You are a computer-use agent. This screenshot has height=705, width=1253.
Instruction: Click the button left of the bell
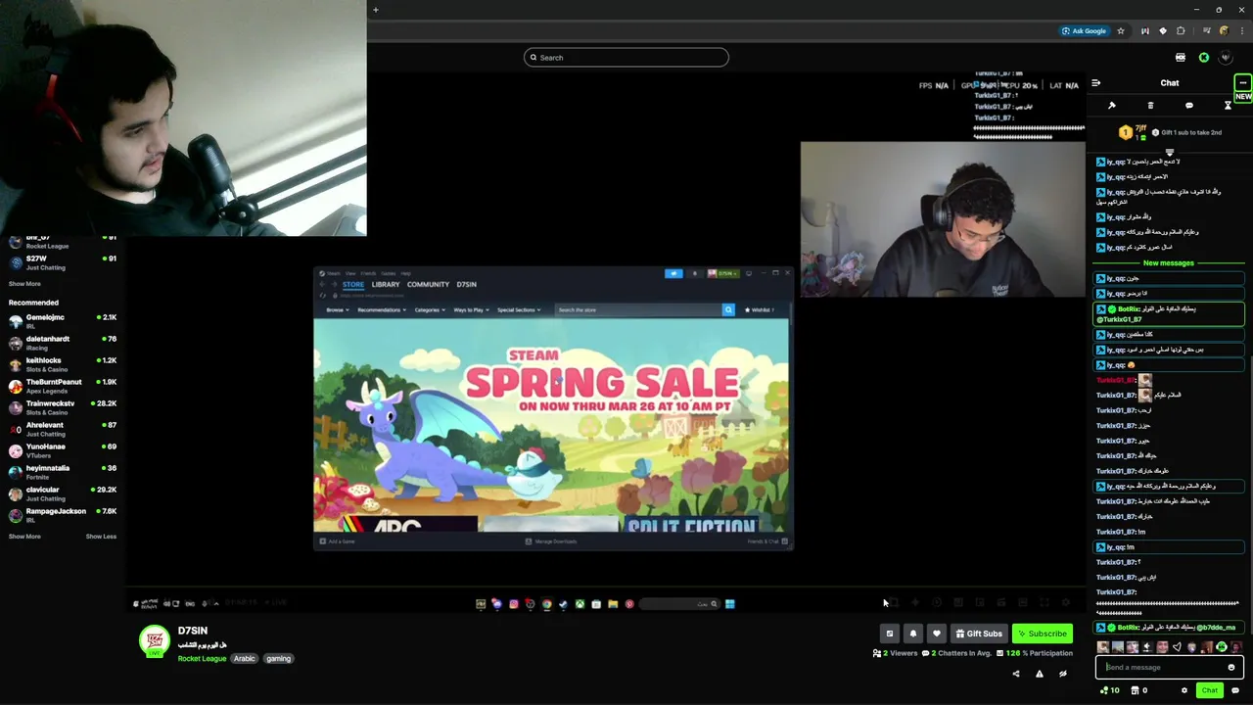(x=890, y=634)
